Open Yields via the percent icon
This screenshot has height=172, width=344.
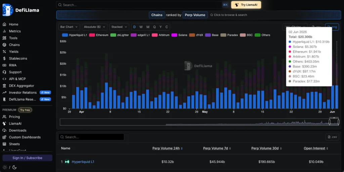[x=4, y=52]
